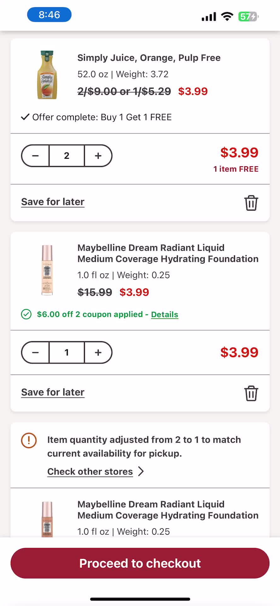This screenshot has height=606, width=280.
Task: Tap orange quantity-adjusted warning icon
Action: coord(29,440)
